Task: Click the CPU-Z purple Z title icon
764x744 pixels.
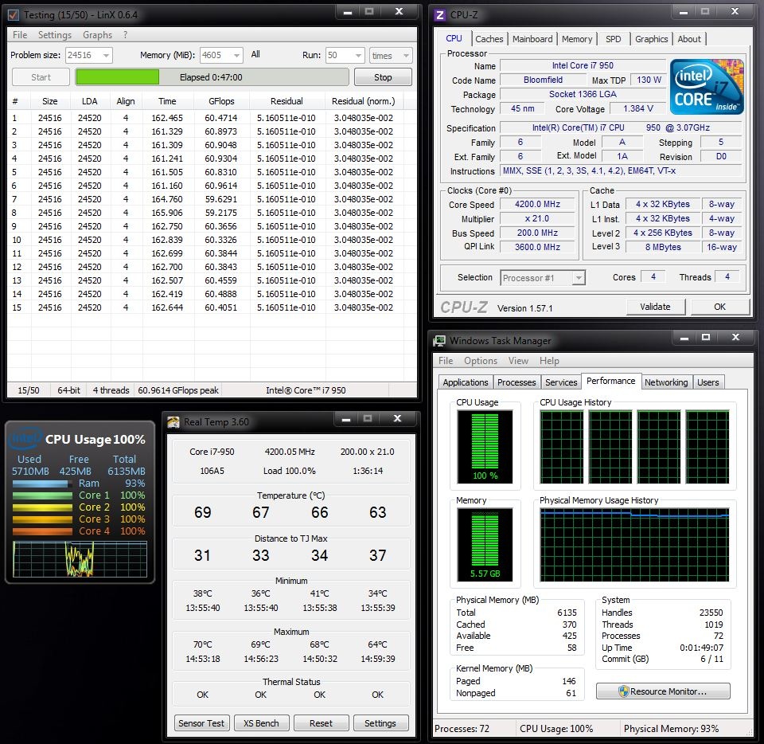Action: pyautogui.click(x=440, y=14)
